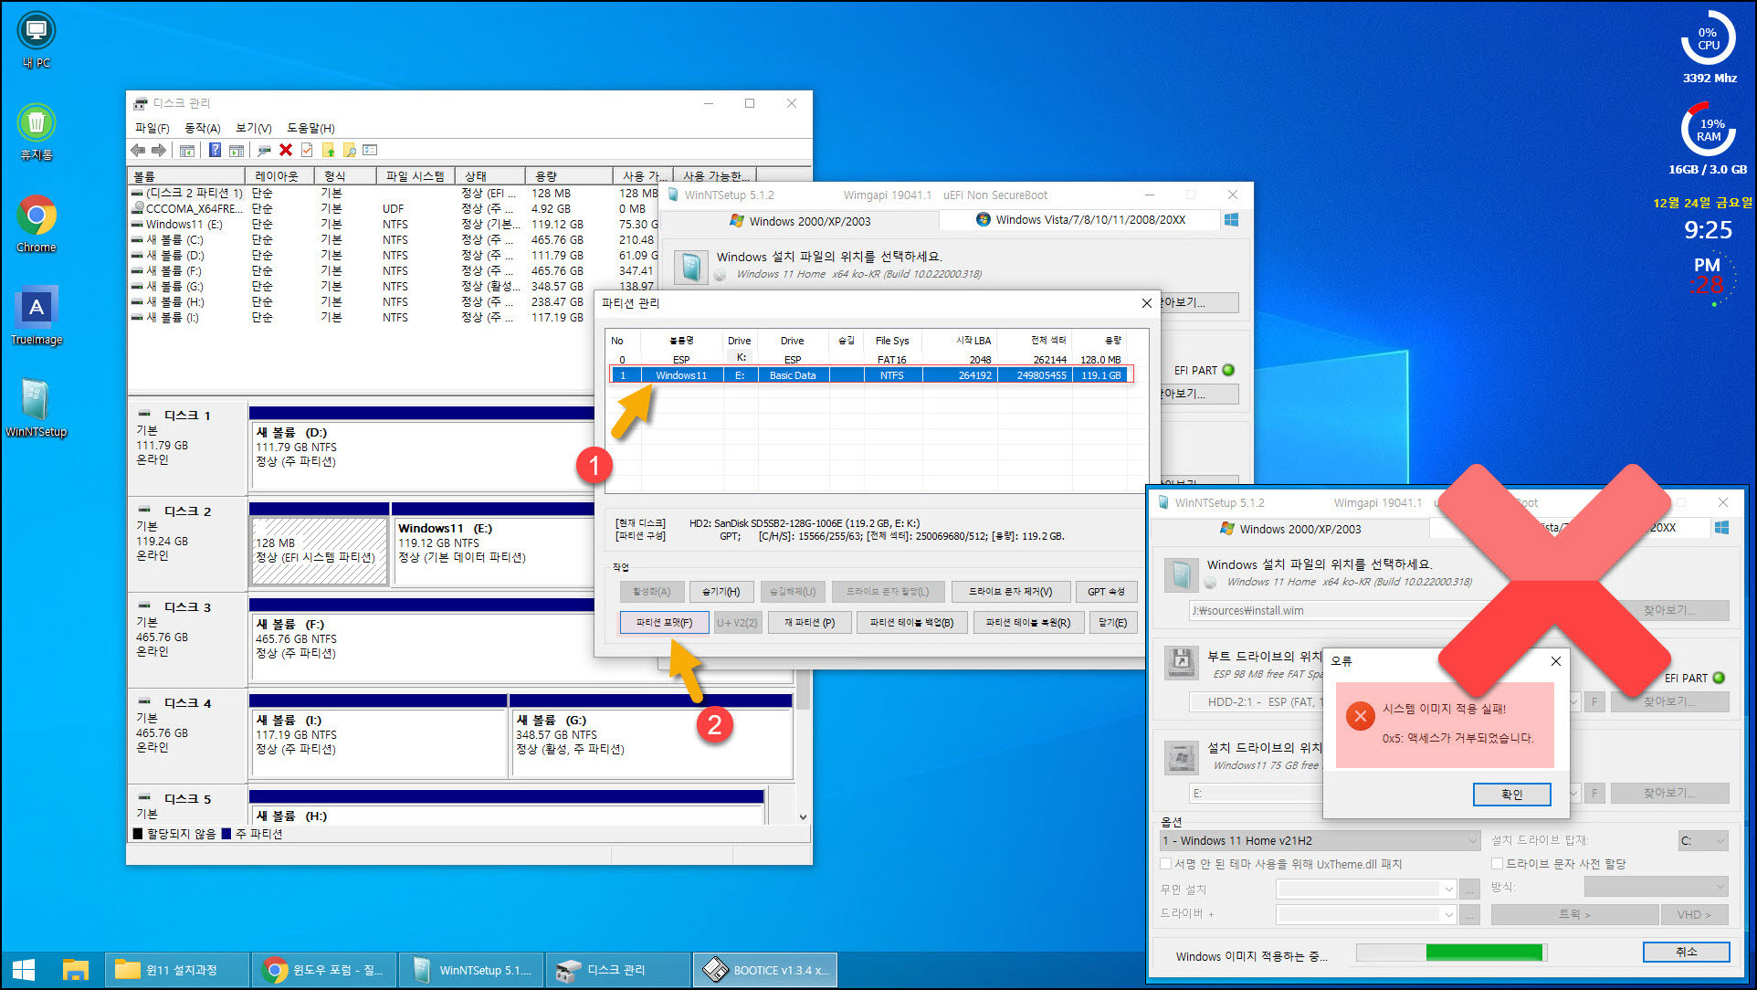Screen dimensions: 1757x990
Task: Select the Windows 2000/XP/2003 tab in rear WinNTSetup
Action: [x=800, y=221]
